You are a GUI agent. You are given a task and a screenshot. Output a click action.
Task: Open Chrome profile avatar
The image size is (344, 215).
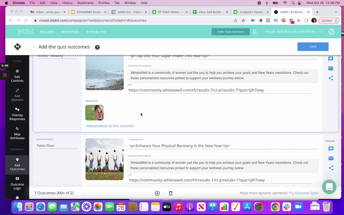[314, 20]
